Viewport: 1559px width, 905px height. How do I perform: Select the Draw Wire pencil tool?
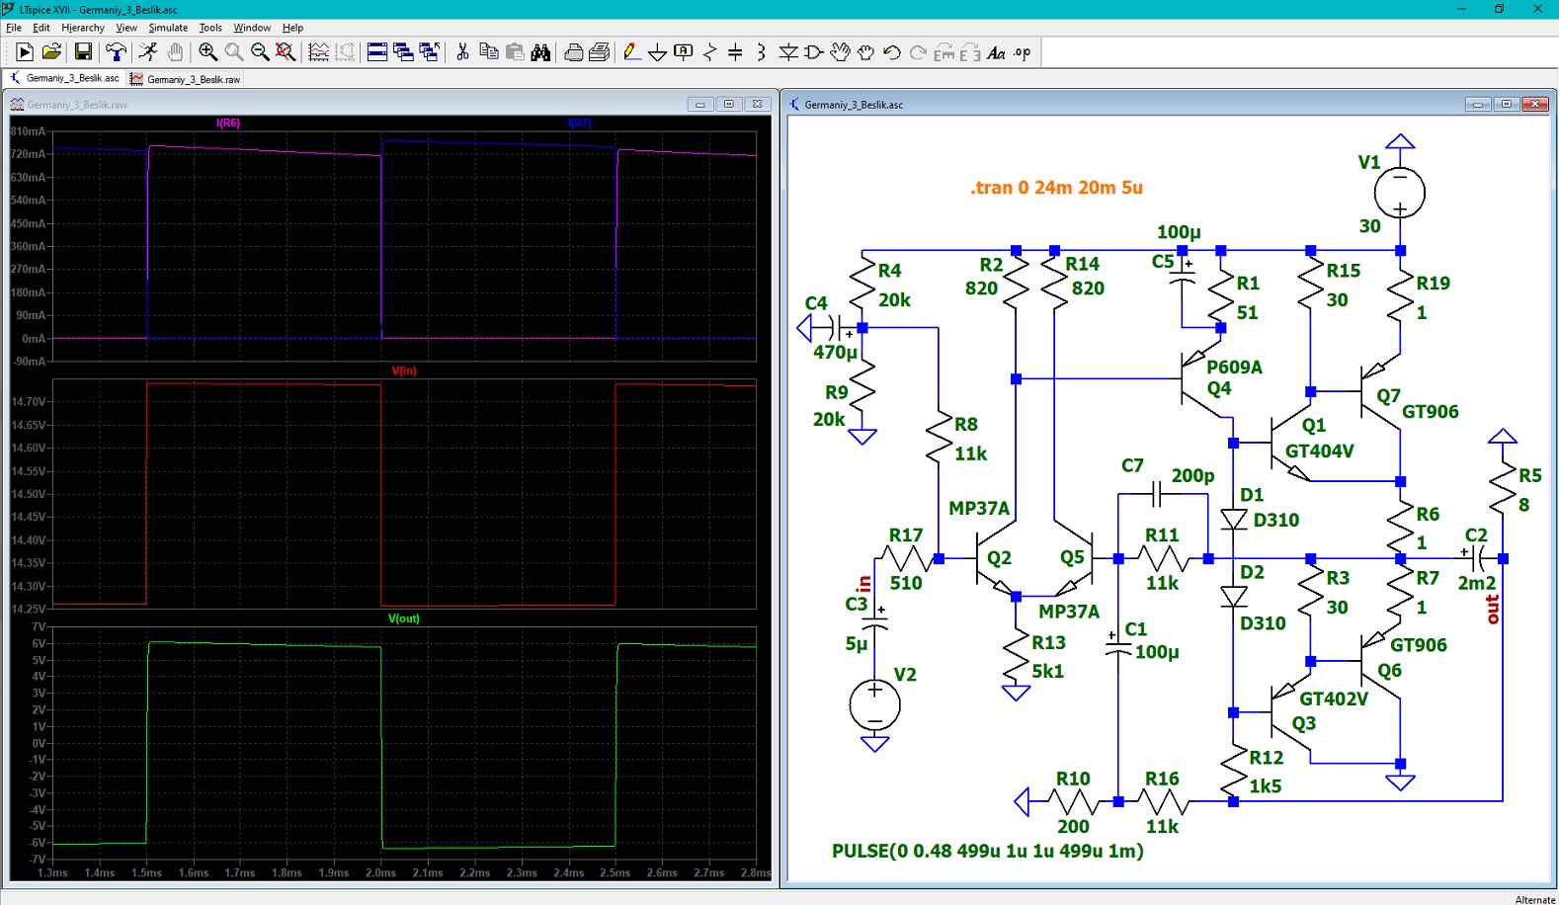coord(631,52)
